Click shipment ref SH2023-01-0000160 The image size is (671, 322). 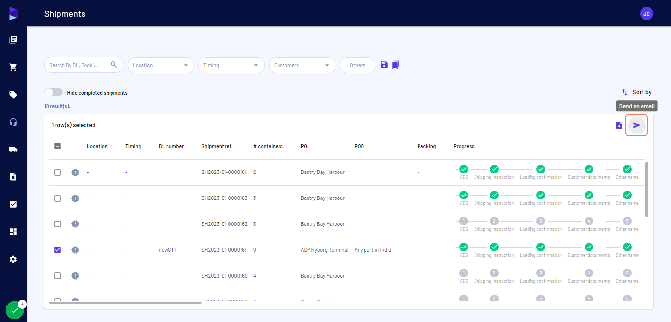pos(224,276)
